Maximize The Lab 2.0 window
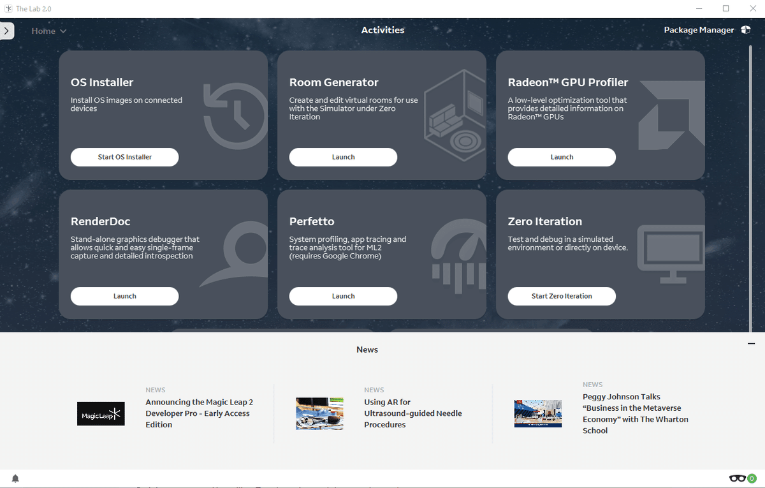The height and width of the screenshot is (488, 765). (725, 9)
